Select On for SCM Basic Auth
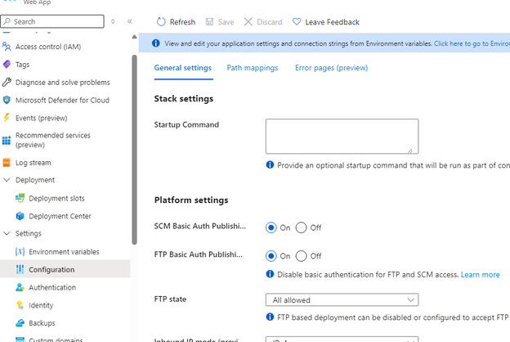 point(271,227)
